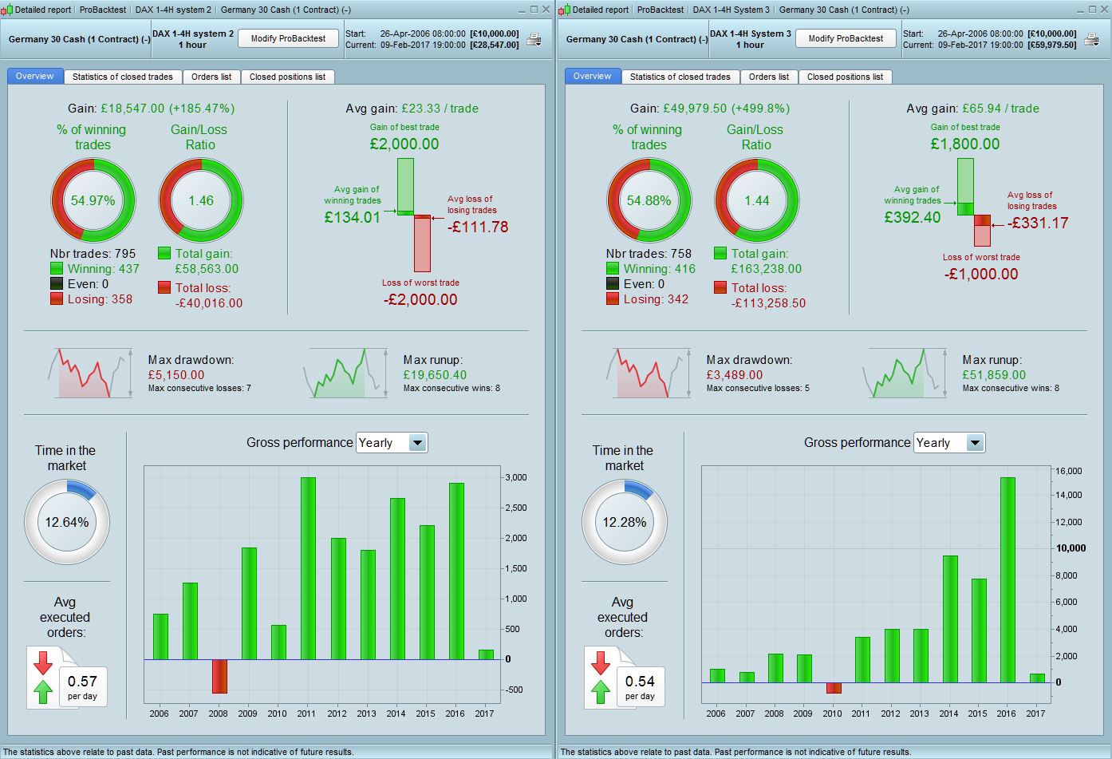Select the 2014 bar in System 3 yearly chart
The width and height of the screenshot is (1112, 759).
(949, 619)
